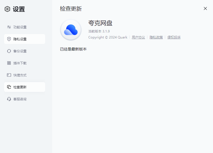Open the 隐私设置 menu item

coord(25,39)
